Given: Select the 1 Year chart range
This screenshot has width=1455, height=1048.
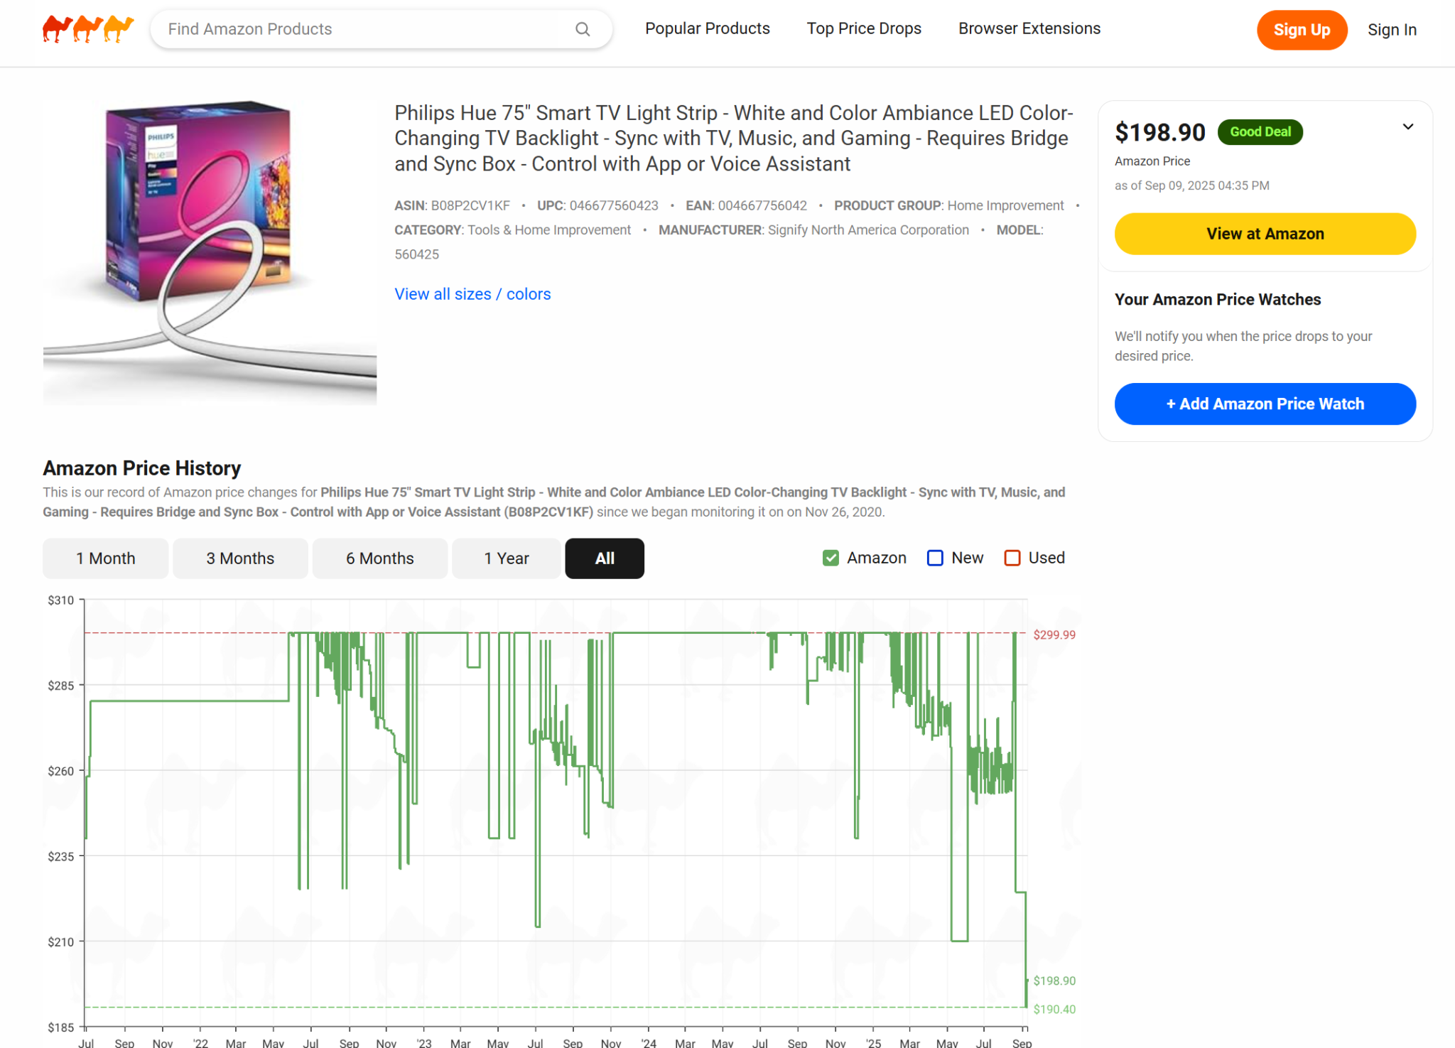Looking at the screenshot, I should pyautogui.click(x=506, y=558).
